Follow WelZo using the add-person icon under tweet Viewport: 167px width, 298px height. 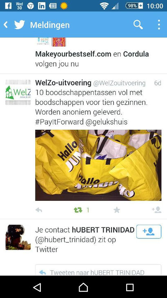156,210
